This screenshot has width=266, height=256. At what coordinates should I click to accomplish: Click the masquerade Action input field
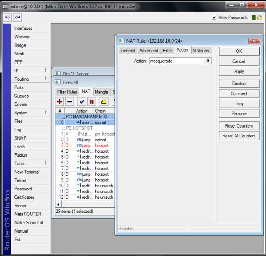(176, 61)
